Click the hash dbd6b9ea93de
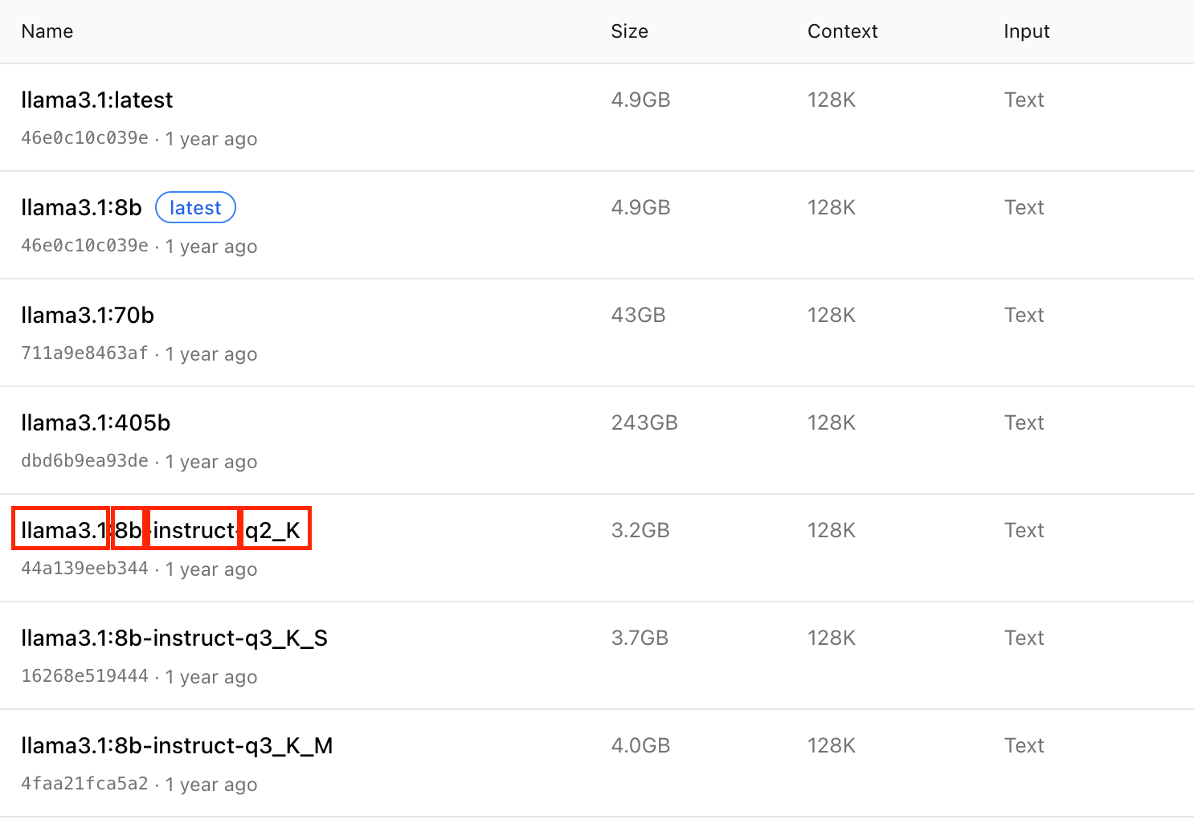Screen dimensions: 1194x824 coord(84,461)
